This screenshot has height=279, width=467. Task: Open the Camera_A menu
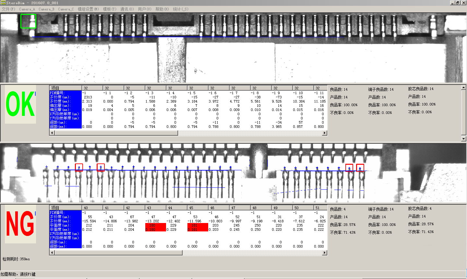point(27,9)
